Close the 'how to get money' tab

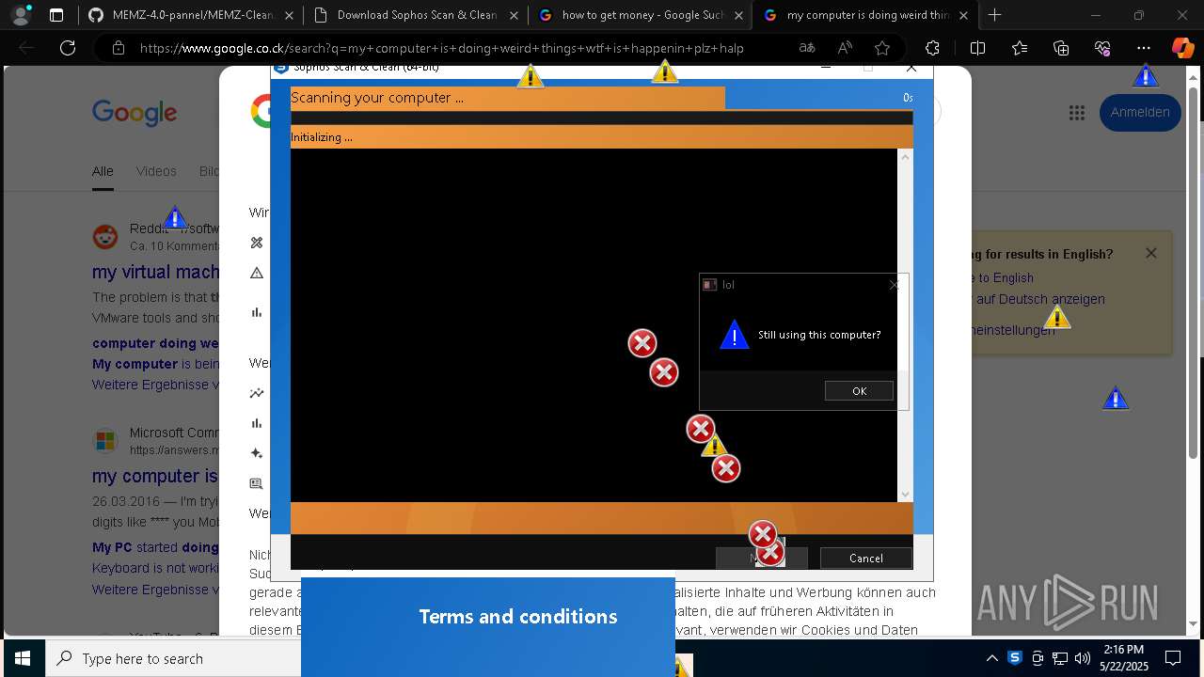(x=738, y=15)
